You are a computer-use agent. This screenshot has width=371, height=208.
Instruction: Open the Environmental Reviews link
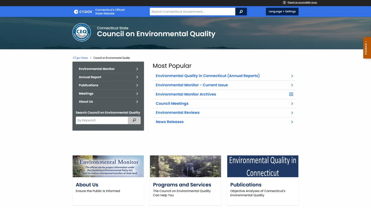click(177, 113)
